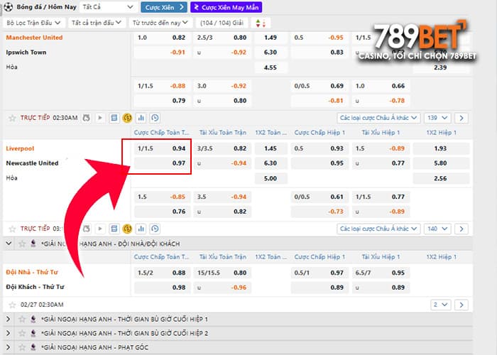Click the Cược Xiên button

[164, 7]
